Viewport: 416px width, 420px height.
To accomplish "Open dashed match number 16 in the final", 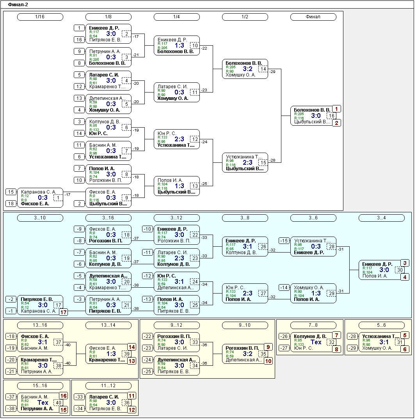I will pyautogui.click(x=331, y=116).
